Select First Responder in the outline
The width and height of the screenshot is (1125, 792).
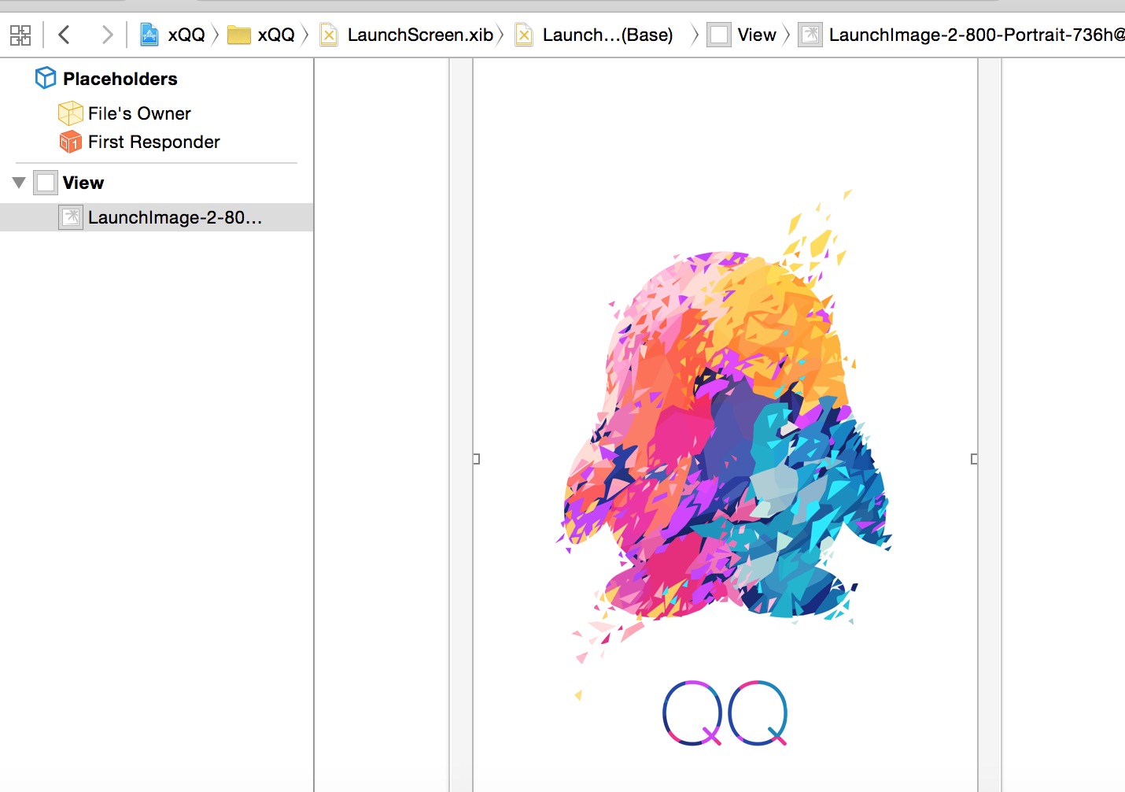[x=154, y=142]
